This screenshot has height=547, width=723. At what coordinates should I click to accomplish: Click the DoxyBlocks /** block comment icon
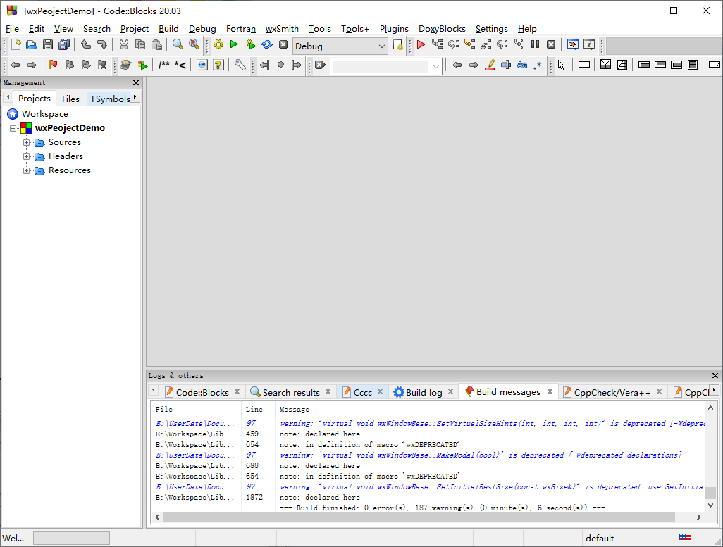coord(163,65)
